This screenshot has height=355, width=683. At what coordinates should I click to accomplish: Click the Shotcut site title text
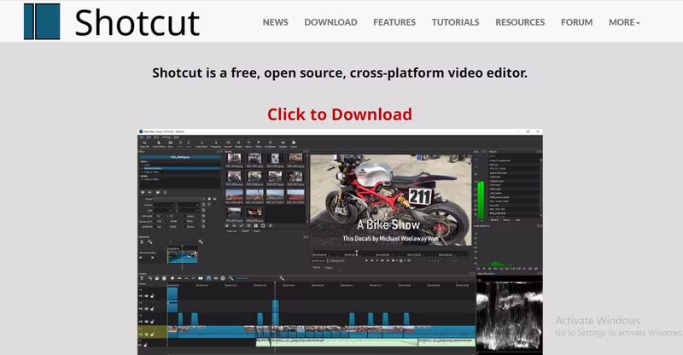point(137,23)
